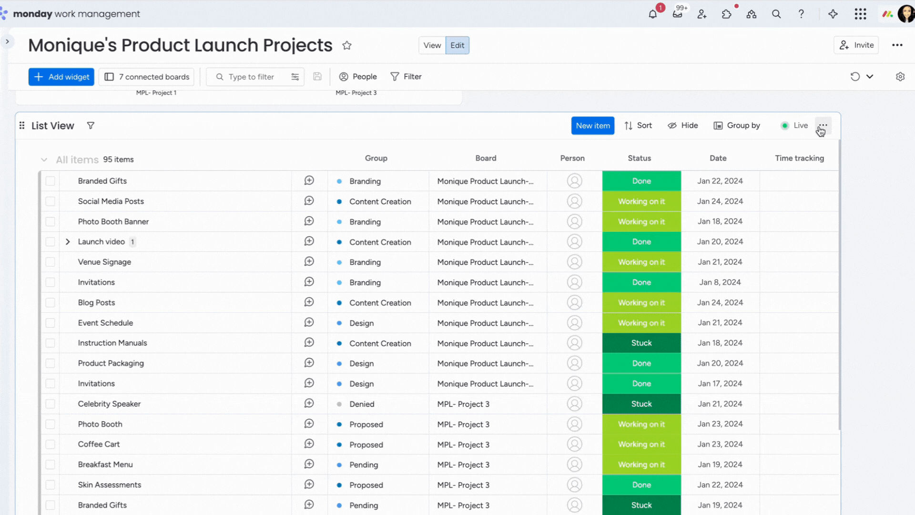Image resolution: width=915 pixels, height=515 pixels.
Task: Open the AI sparkle assistant icon
Action: point(833,14)
